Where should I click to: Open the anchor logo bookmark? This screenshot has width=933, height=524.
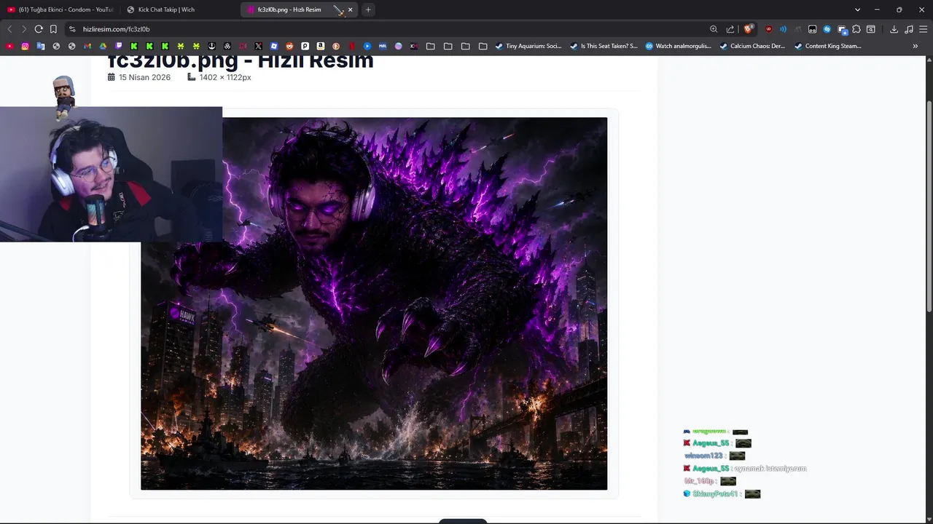coord(211,46)
